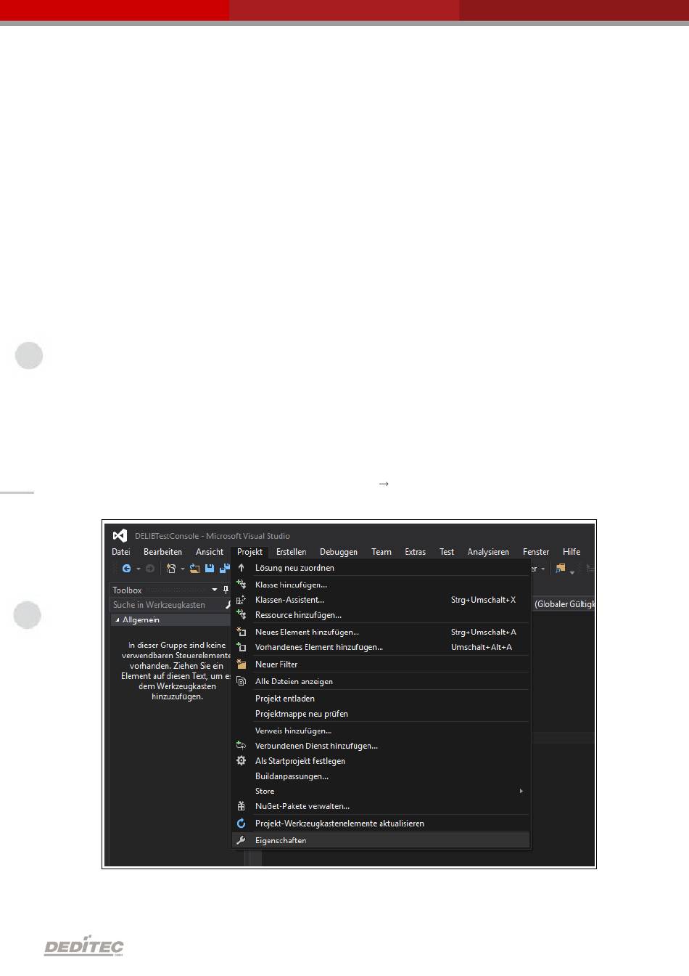Click the Vorhandenes Element hinzufügen icon

pos(242,647)
